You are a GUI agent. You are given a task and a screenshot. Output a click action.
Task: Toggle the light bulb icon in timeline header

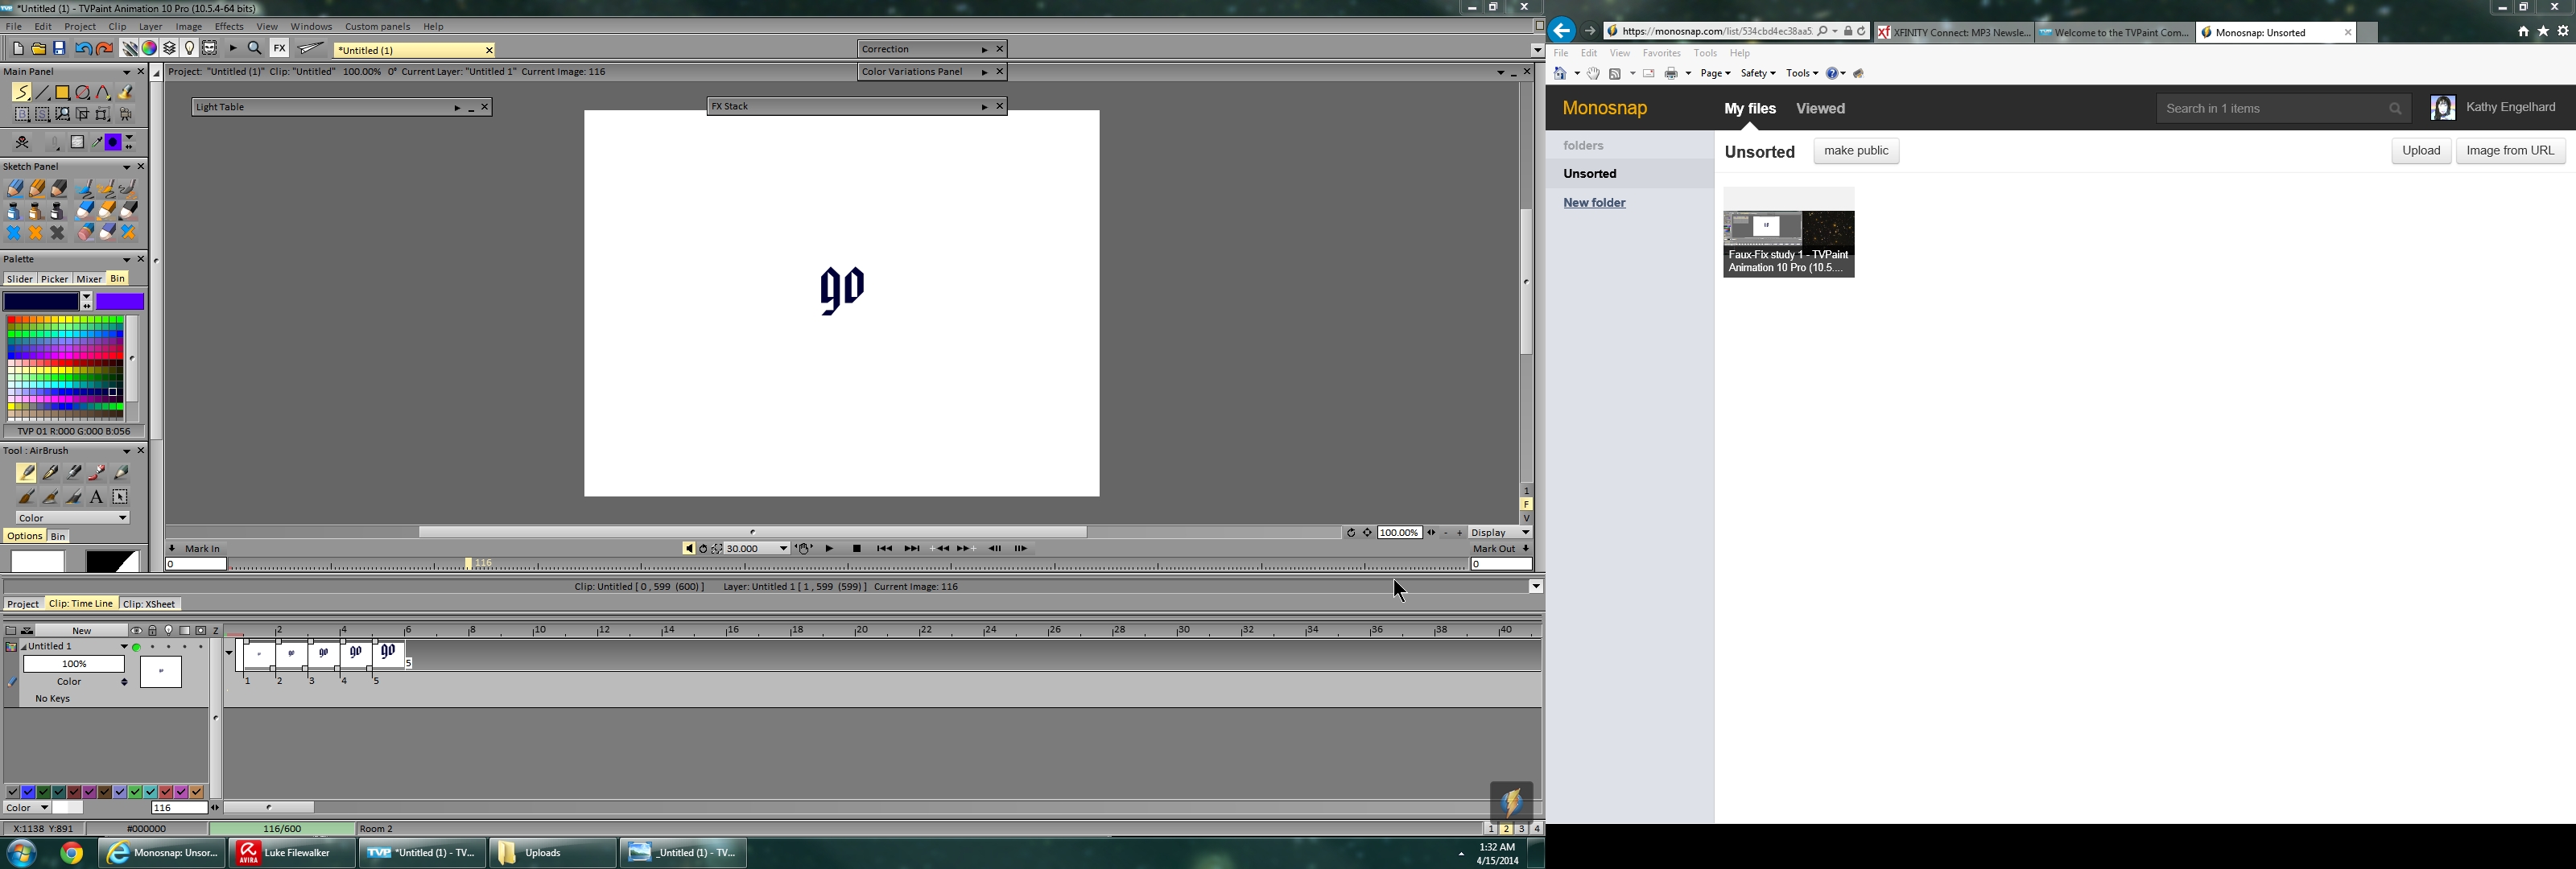[x=169, y=631]
